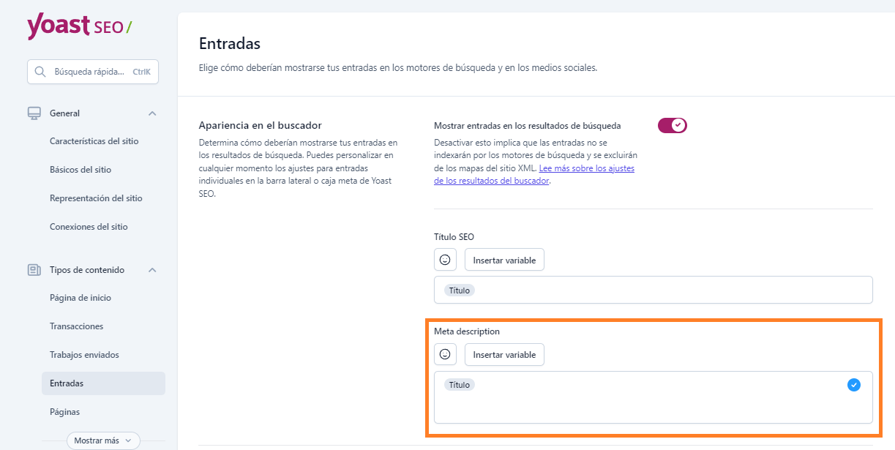Screen dimensions: 895x450
Task: Click the Tipos de contenido section icon
Action: [x=34, y=269]
